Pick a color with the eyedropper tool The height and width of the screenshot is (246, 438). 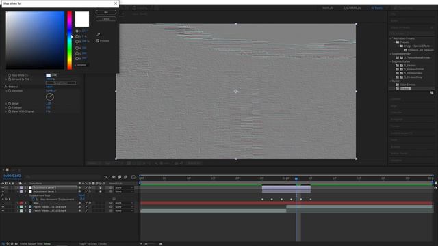[x=99, y=34]
